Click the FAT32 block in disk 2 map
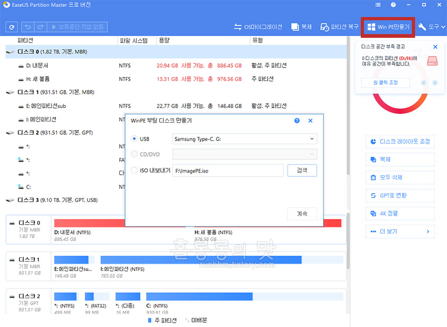The image size is (447, 327). point(97,297)
